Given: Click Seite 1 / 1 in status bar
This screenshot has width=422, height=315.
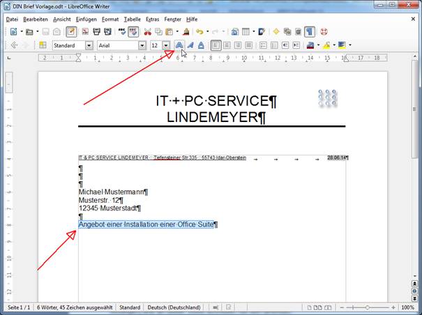Looking at the screenshot, I should [x=19, y=307].
